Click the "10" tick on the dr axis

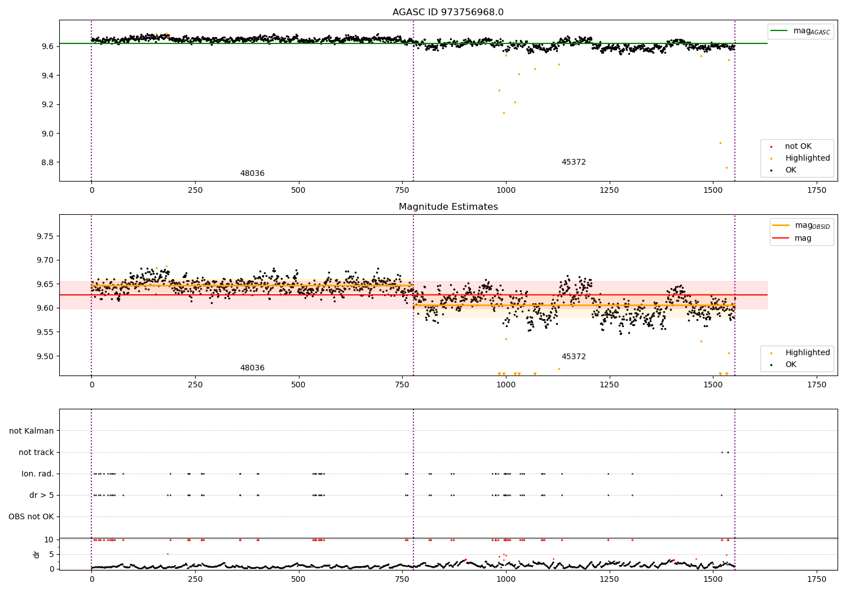[49, 540]
